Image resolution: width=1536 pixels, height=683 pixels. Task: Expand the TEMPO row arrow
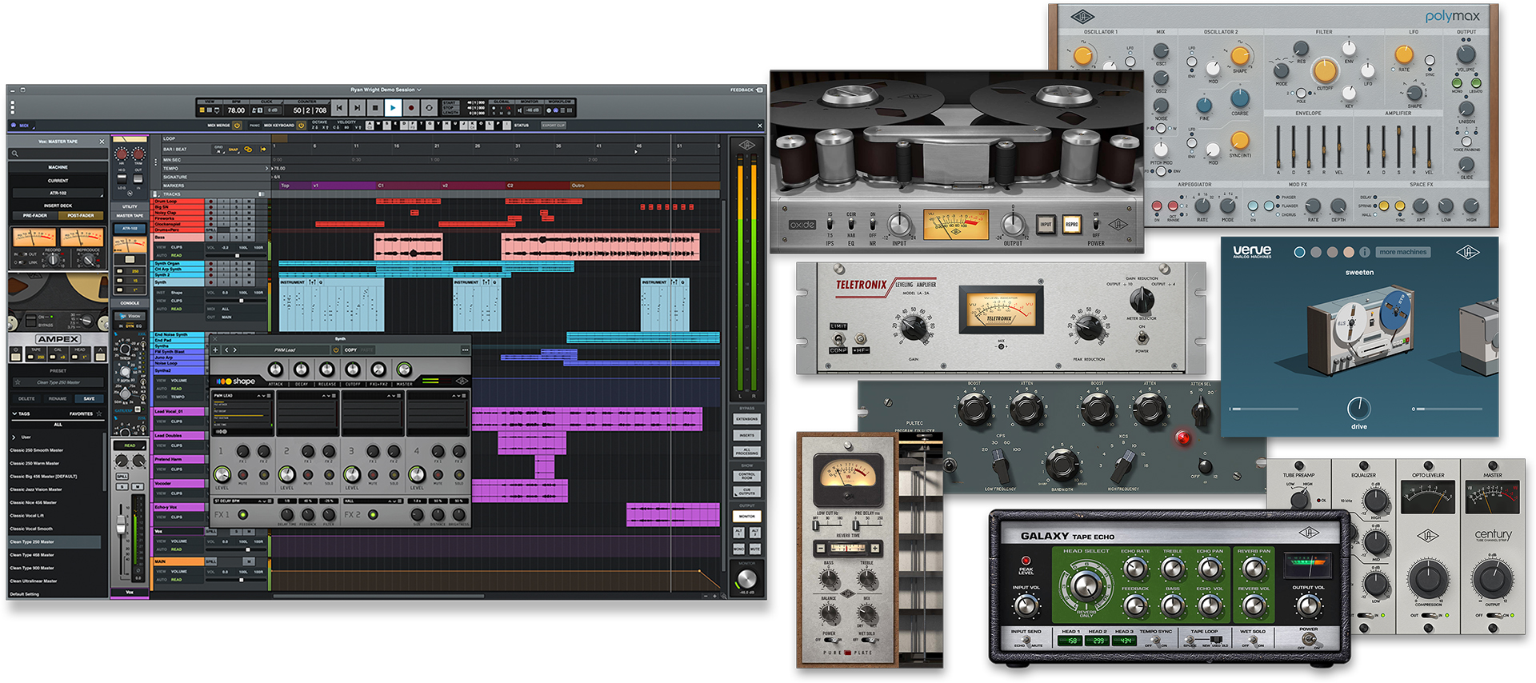coord(267,169)
